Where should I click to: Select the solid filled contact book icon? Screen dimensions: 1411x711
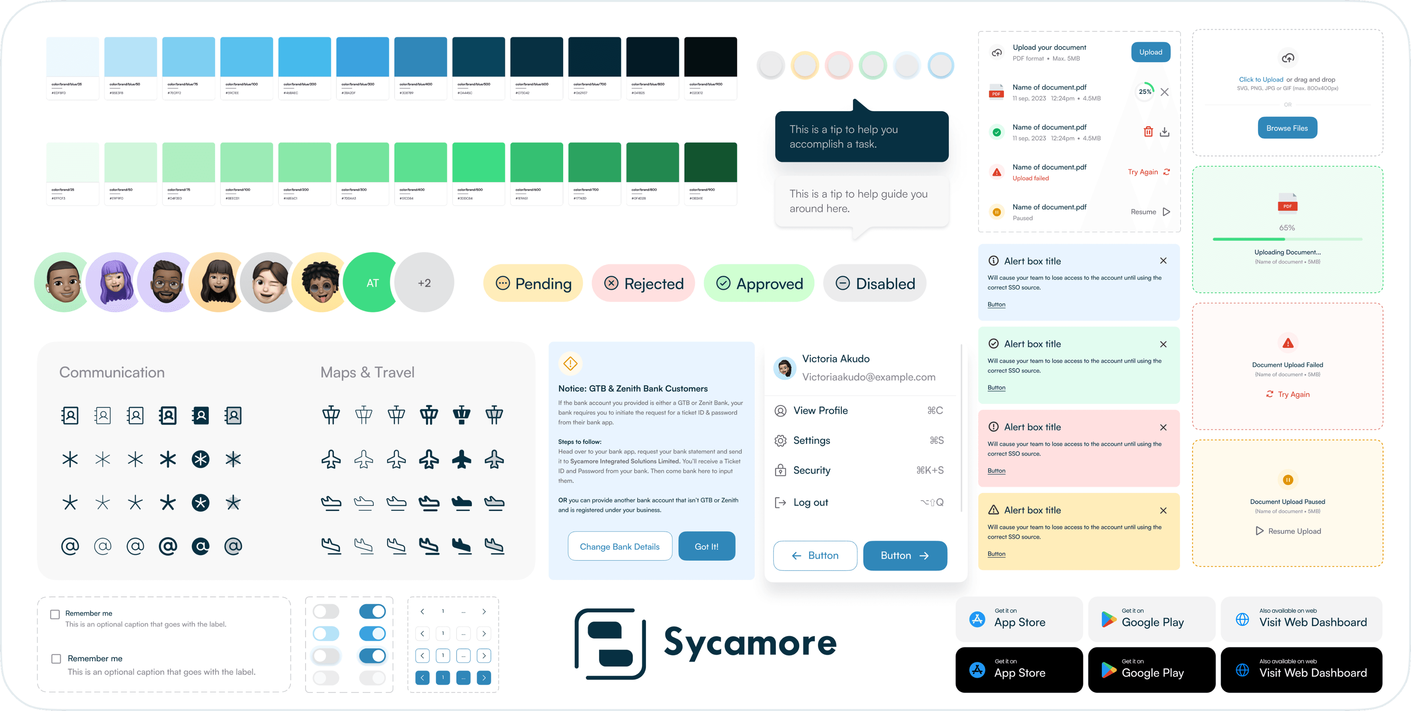201,415
